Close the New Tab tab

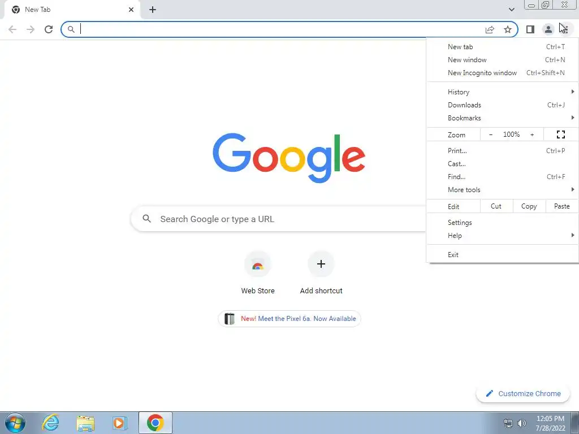point(131,10)
